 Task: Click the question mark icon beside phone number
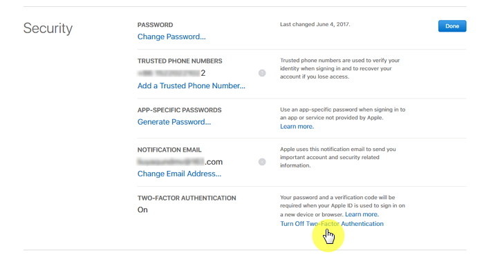[262, 73]
